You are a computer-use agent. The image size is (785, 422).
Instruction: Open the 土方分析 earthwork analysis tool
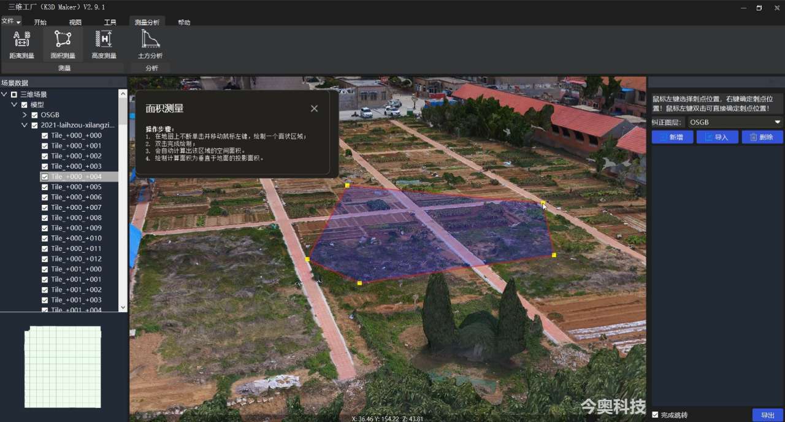coord(149,43)
